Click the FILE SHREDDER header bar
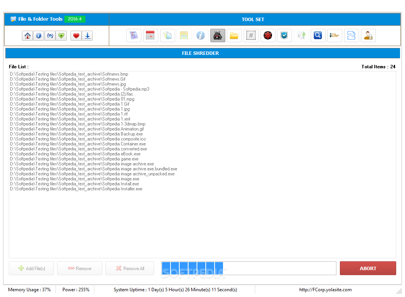Screen dimensions: 405x297 [202, 53]
